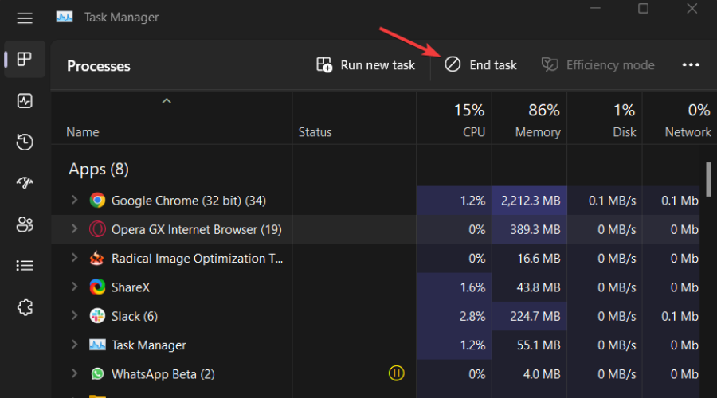Open the Performance page in sidebar
717x398 pixels.
coord(25,101)
